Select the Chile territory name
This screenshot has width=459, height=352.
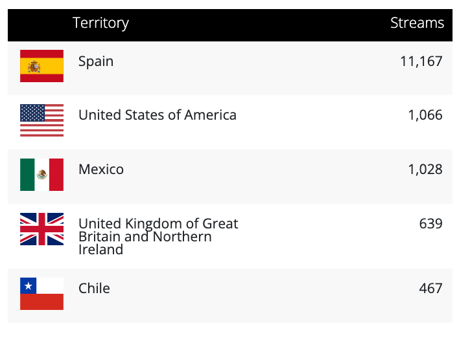(94, 289)
